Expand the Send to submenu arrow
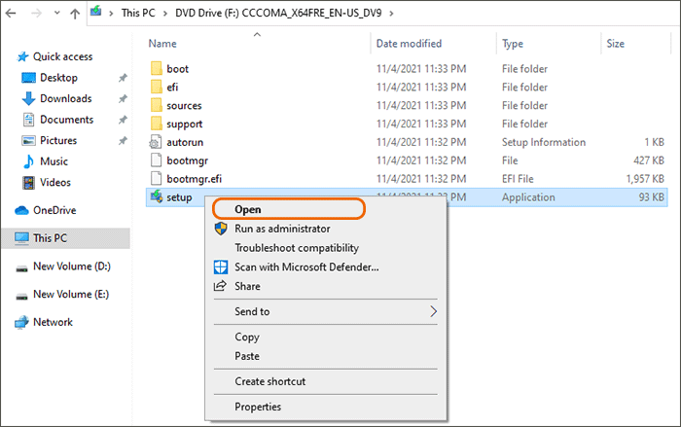The height and width of the screenshot is (427, 681). (x=434, y=311)
